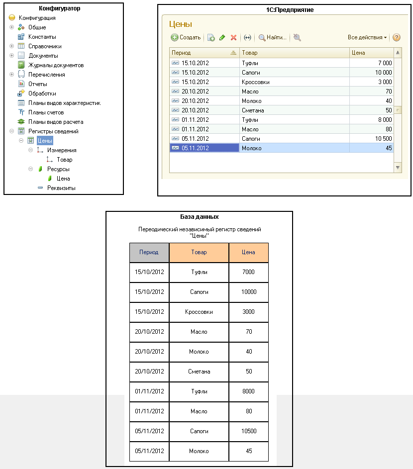Select Планы видов характеристик item
Screen dimensions: 413x469
[64, 103]
